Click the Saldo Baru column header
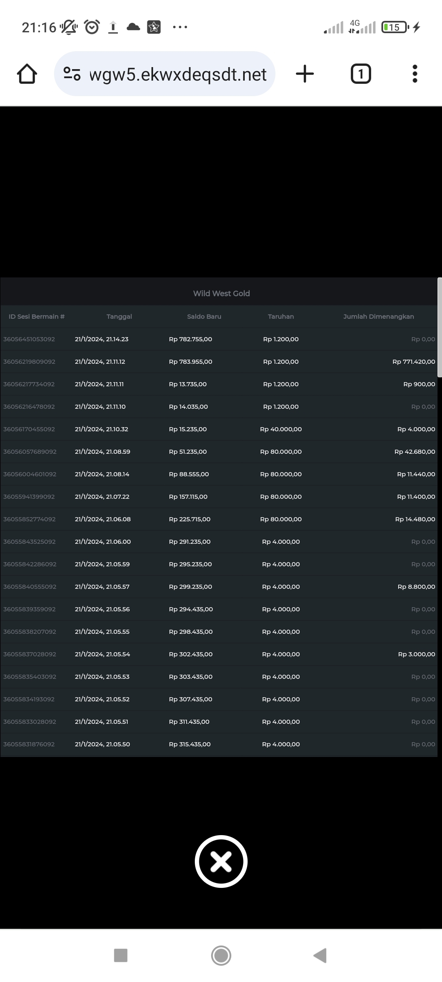Viewport: 442px width, 982px height. point(204,316)
